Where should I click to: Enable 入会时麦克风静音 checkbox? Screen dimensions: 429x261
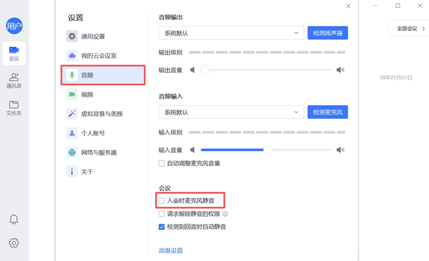(x=161, y=200)
